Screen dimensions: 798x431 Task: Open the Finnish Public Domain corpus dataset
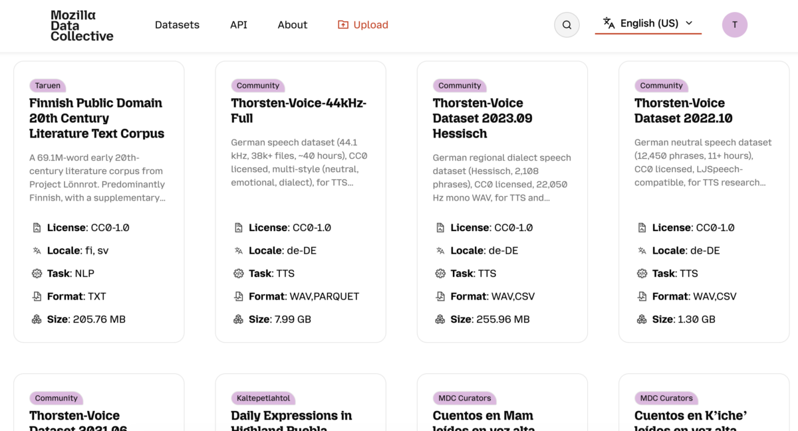tap(95, 118)
